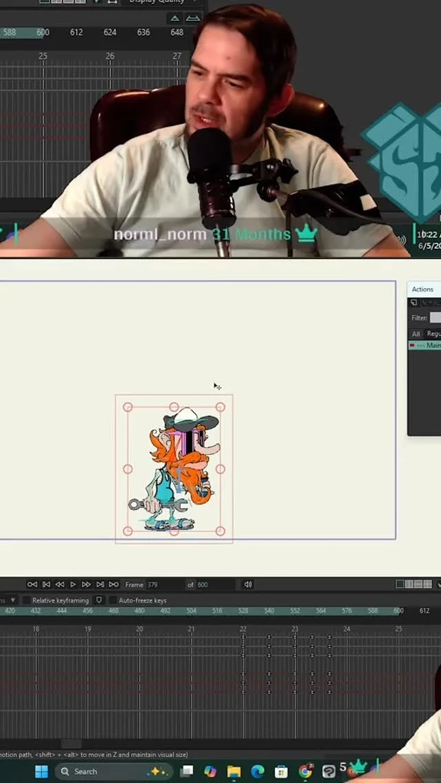441x783 pixels.
Task: Enable Auto-freeze keys checkbox
Action: (114, 600)
